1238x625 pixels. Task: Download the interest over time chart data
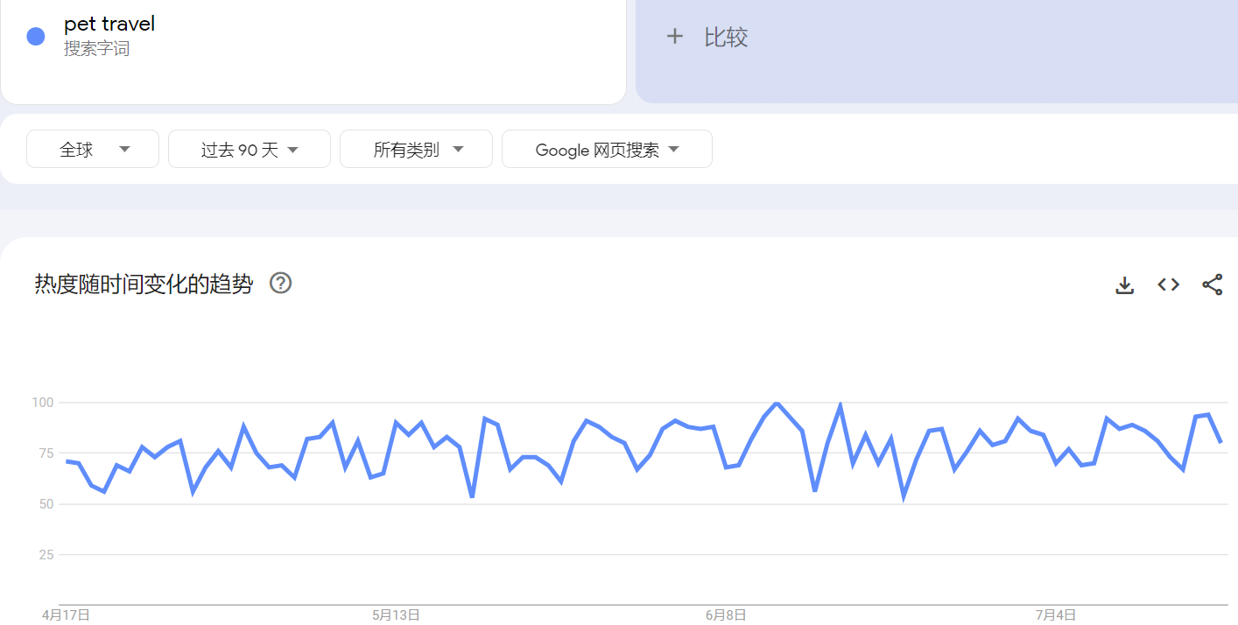(1125, 284)
